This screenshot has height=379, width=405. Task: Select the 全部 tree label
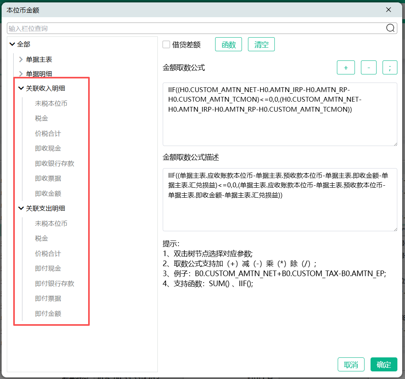[24, 44]
